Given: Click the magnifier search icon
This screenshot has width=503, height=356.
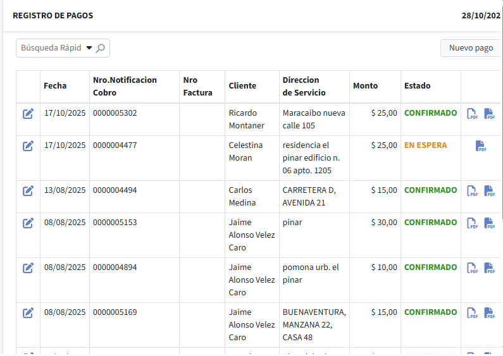Looking at the screenshot, I should (101, 48).
